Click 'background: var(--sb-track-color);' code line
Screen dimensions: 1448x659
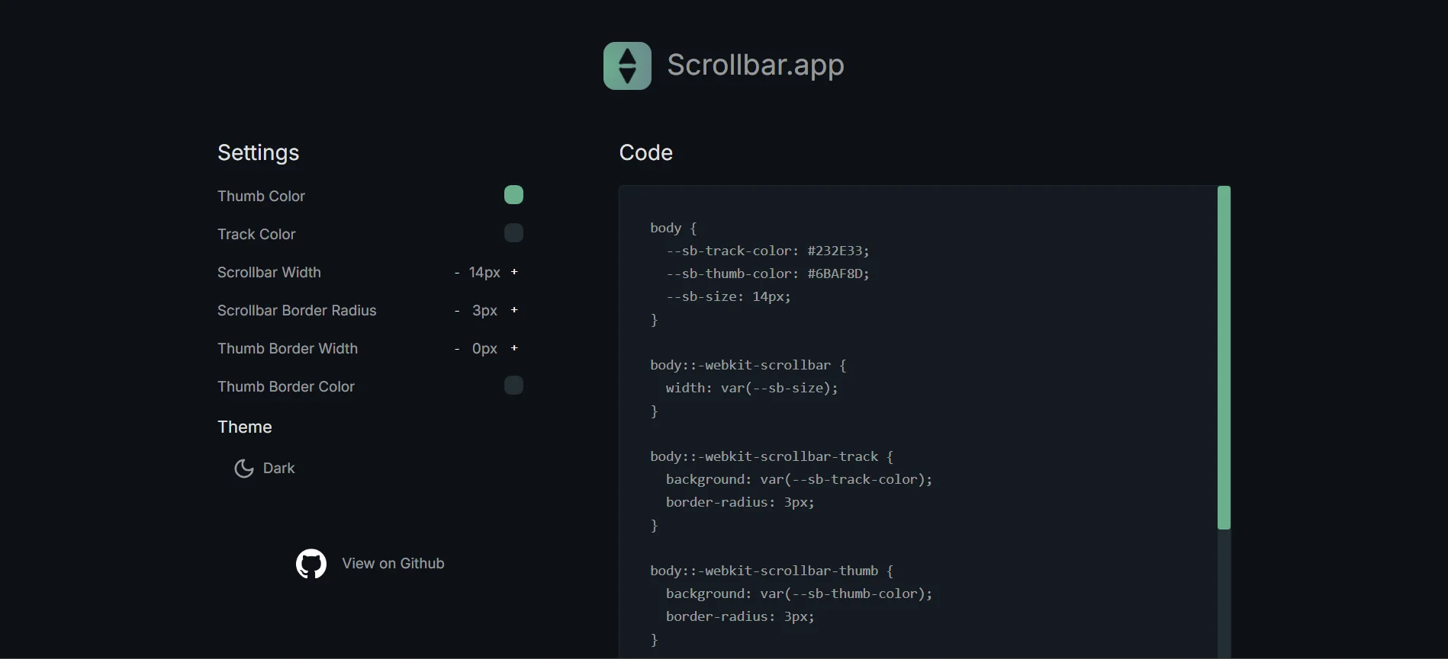(799, 479)
